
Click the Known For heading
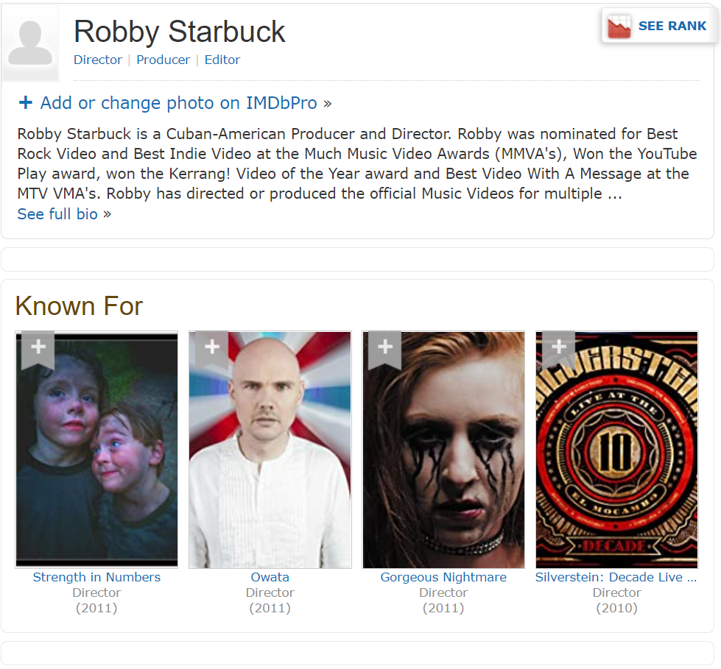click(x=79, y=305)
